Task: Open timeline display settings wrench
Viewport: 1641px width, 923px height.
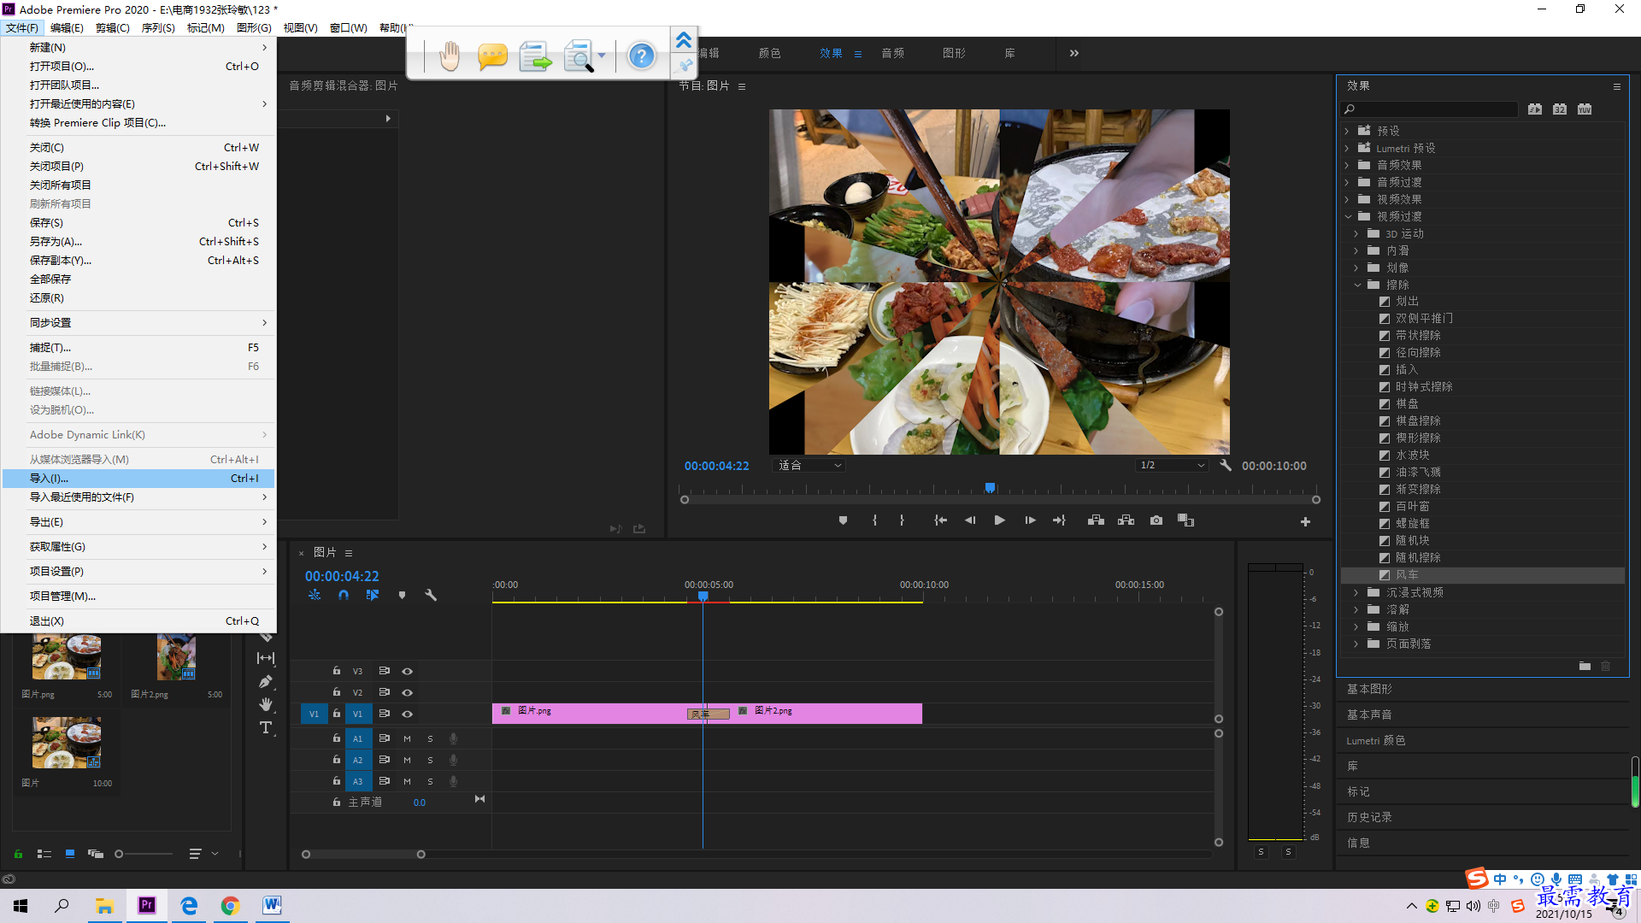Action: [x=431, y=595]
